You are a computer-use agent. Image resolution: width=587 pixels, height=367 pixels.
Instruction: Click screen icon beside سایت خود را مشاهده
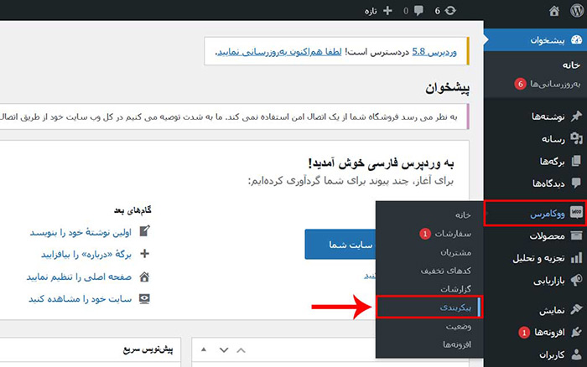[x=144, y=299]
